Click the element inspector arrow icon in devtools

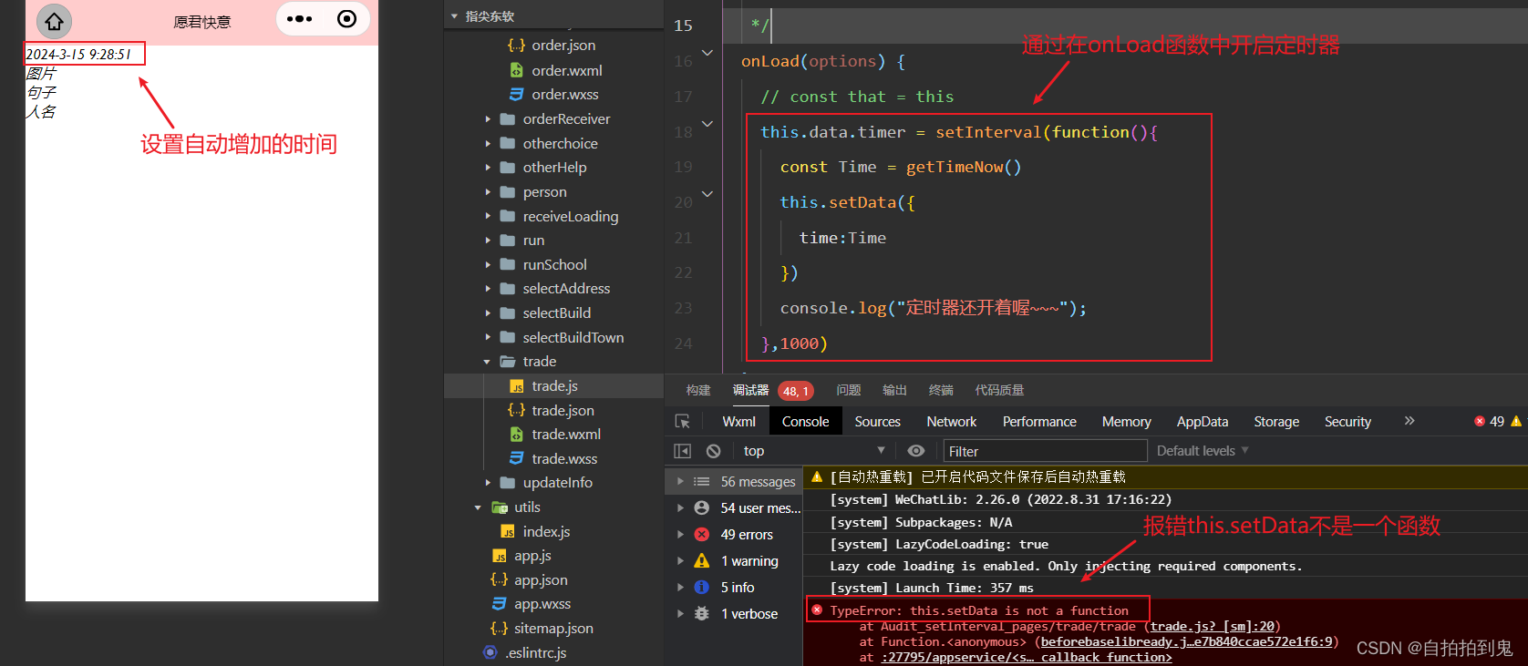(683, 421)
